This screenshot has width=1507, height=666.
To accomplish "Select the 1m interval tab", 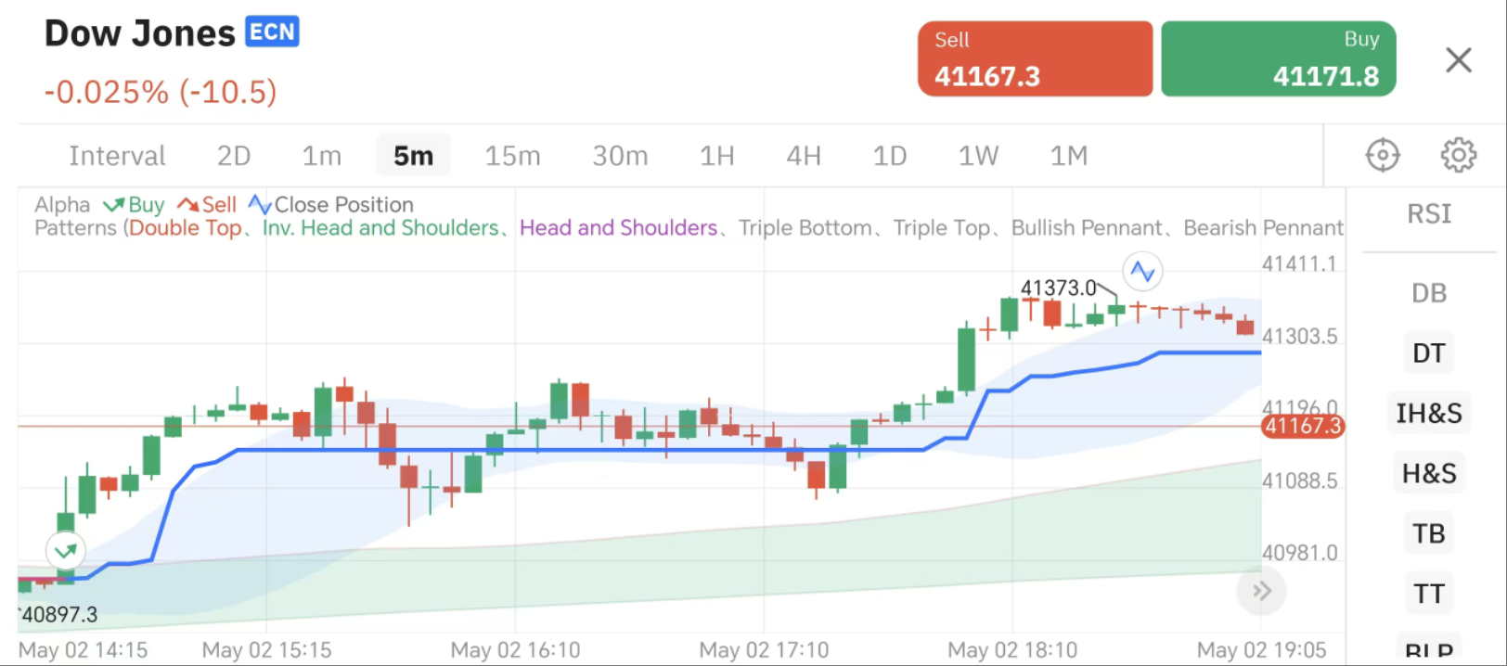I will 321,156.
